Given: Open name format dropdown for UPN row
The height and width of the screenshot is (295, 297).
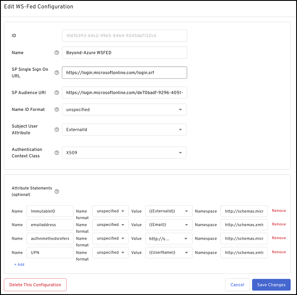Looking at the screenshot, I should click(110, 252).
